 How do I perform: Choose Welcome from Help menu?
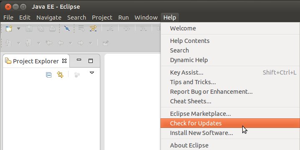(x=230, y=28)
